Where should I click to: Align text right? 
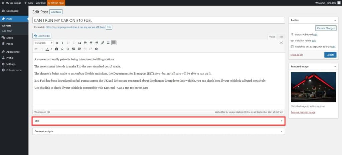point(97,43)
